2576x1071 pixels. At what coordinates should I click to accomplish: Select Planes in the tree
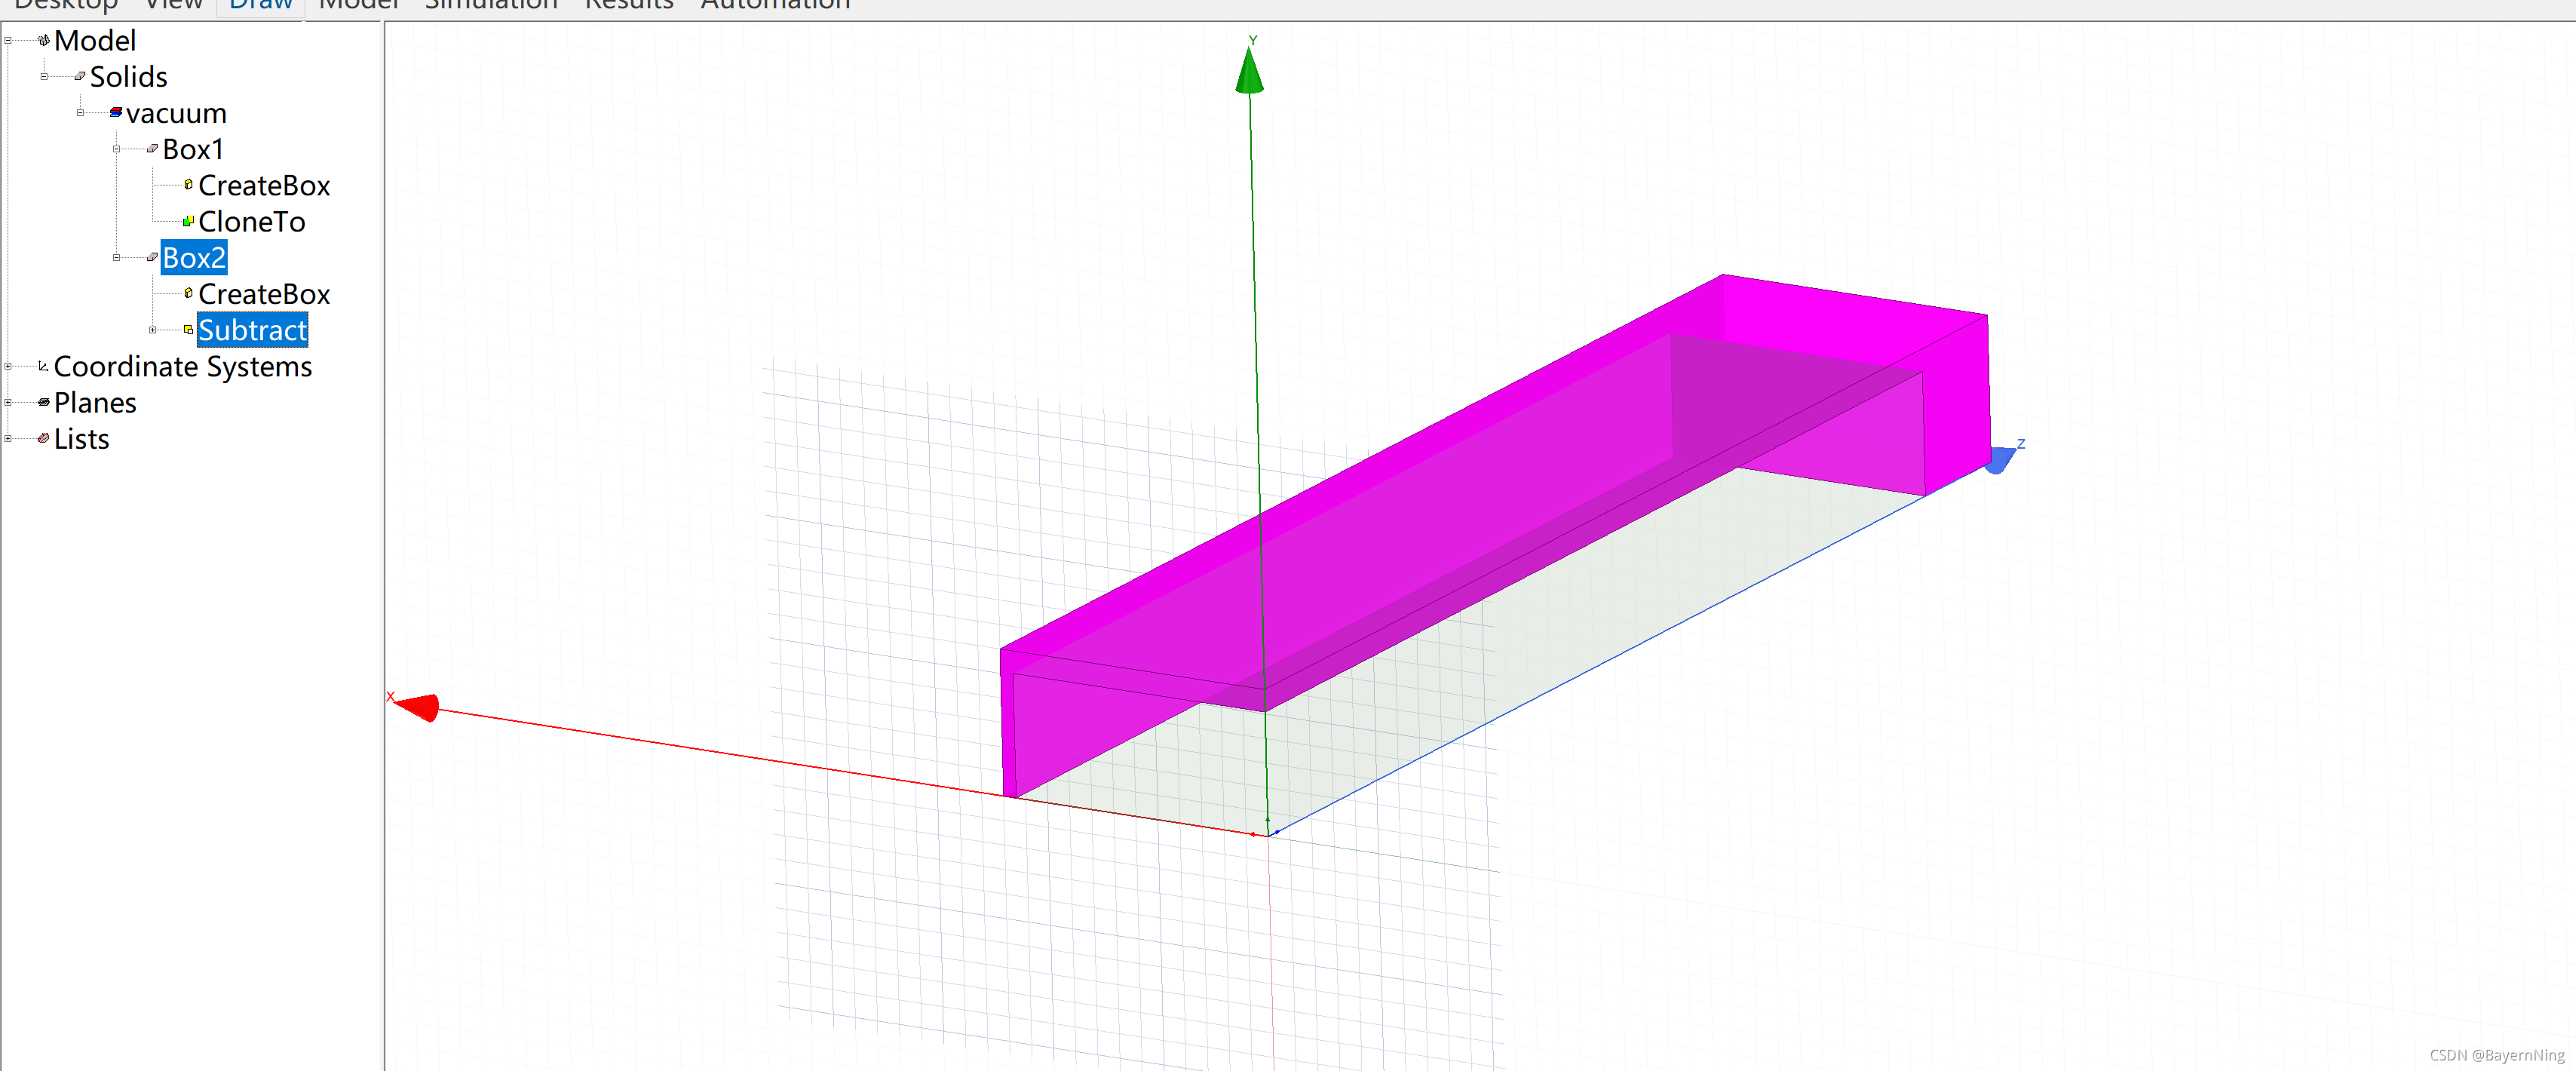click(95, 403)
